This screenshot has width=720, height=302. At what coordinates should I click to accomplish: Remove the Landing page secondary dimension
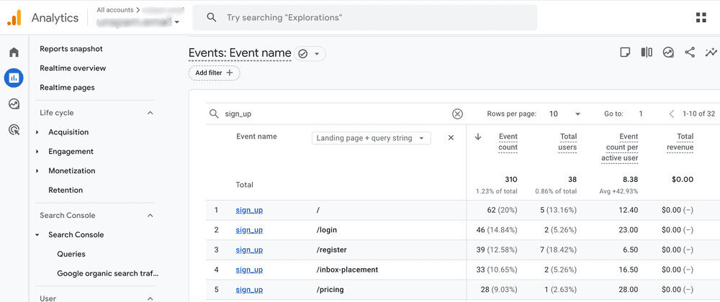pos(451,138)
